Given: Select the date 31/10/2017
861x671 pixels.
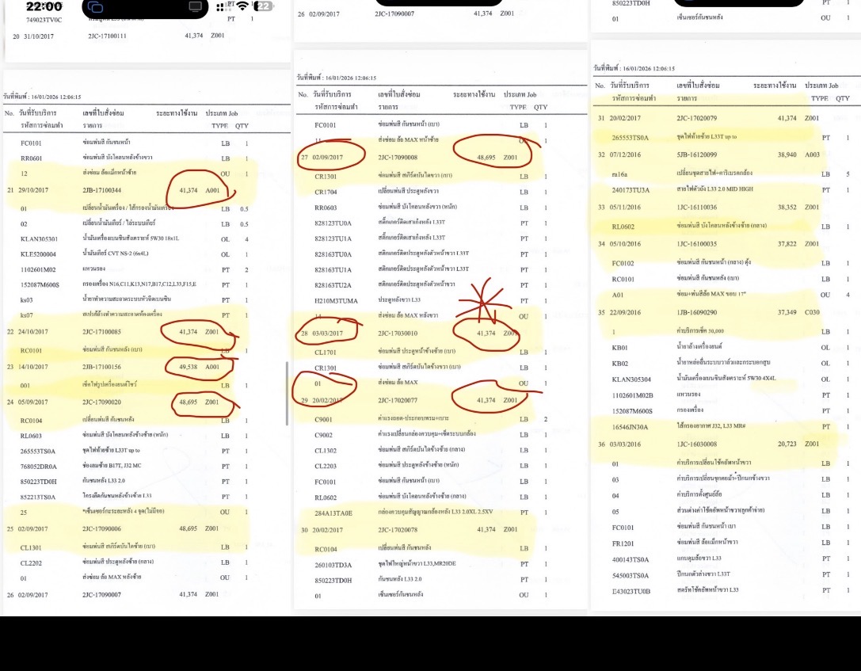Looking at the screenshot, I should [39, 36].
